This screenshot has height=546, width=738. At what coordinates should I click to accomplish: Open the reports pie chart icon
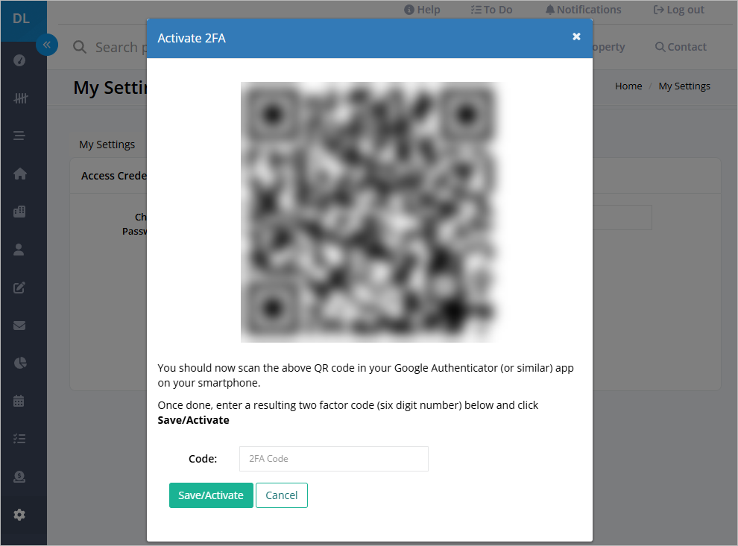(19, 363)
